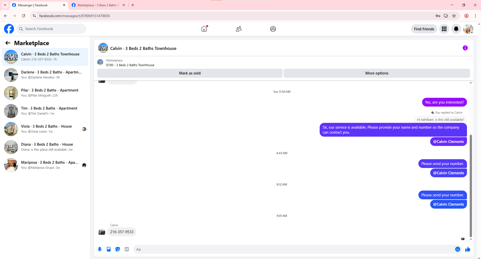481x259 pixels.
Task: Click the quoted 'Hi Kehtleen' reply
Action: tap(440, 120)
